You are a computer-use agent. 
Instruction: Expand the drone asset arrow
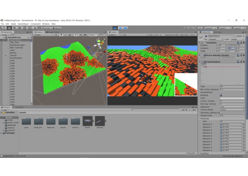pos(93,121)
